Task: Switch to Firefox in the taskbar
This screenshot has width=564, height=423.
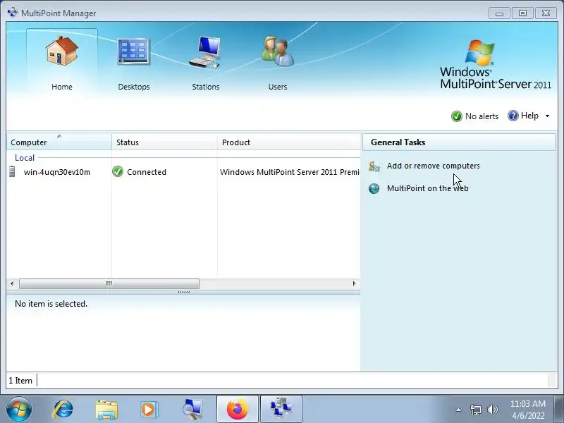Action: click(x=238, y=410)
